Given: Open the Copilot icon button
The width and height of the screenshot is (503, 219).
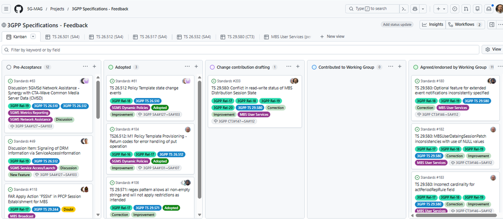Looking at the screenshot, I should coord(415,9).
